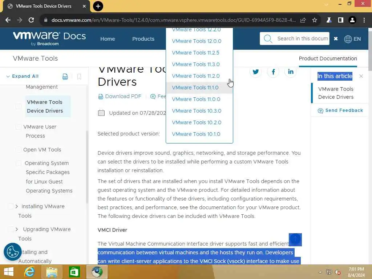
Task: Click the search magnifier icon
Action: click(x=268, y=39)
